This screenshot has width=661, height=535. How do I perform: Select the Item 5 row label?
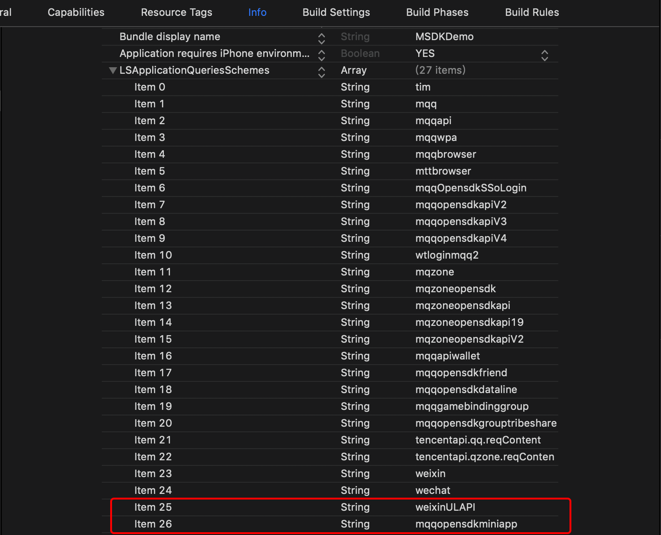150,171
